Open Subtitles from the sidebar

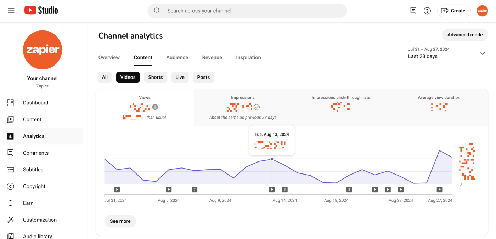click(x=43, y=170)
